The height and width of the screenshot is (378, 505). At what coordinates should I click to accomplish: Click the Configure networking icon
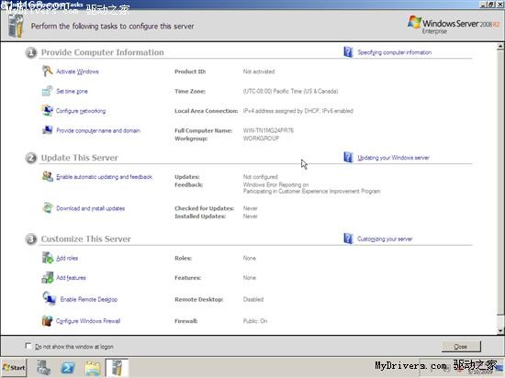pyautogui.click(x=48, y=111)
